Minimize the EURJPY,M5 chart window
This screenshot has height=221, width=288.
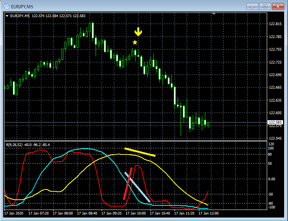pyautogui.click(x=252, y=6)
